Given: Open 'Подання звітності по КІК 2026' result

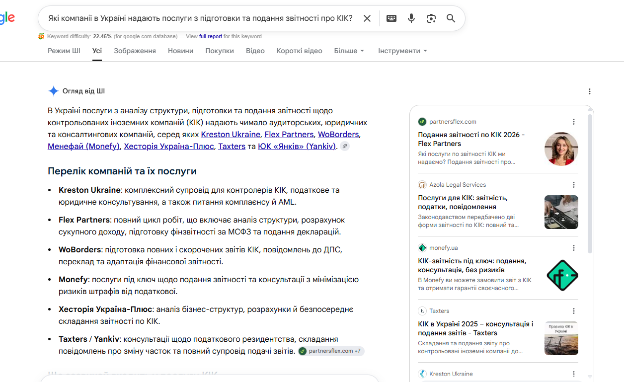Looking at the screenshot, I should [471, 139].
